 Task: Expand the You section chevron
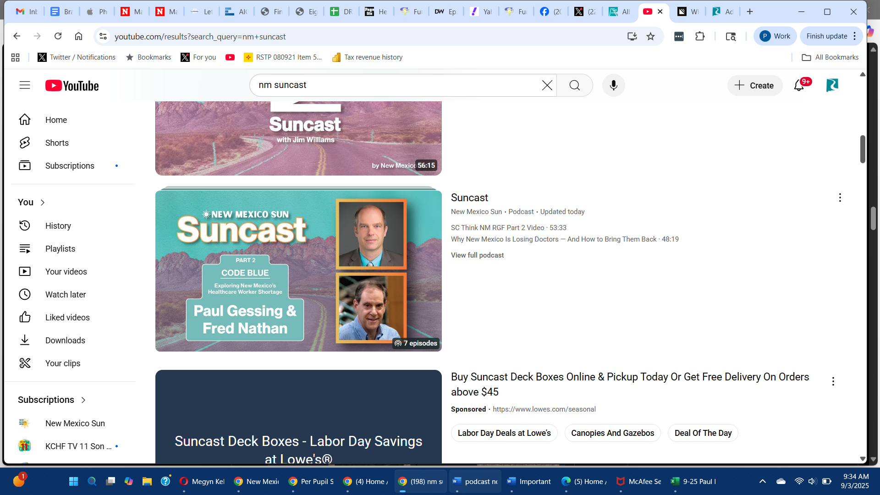pos(43,203)
